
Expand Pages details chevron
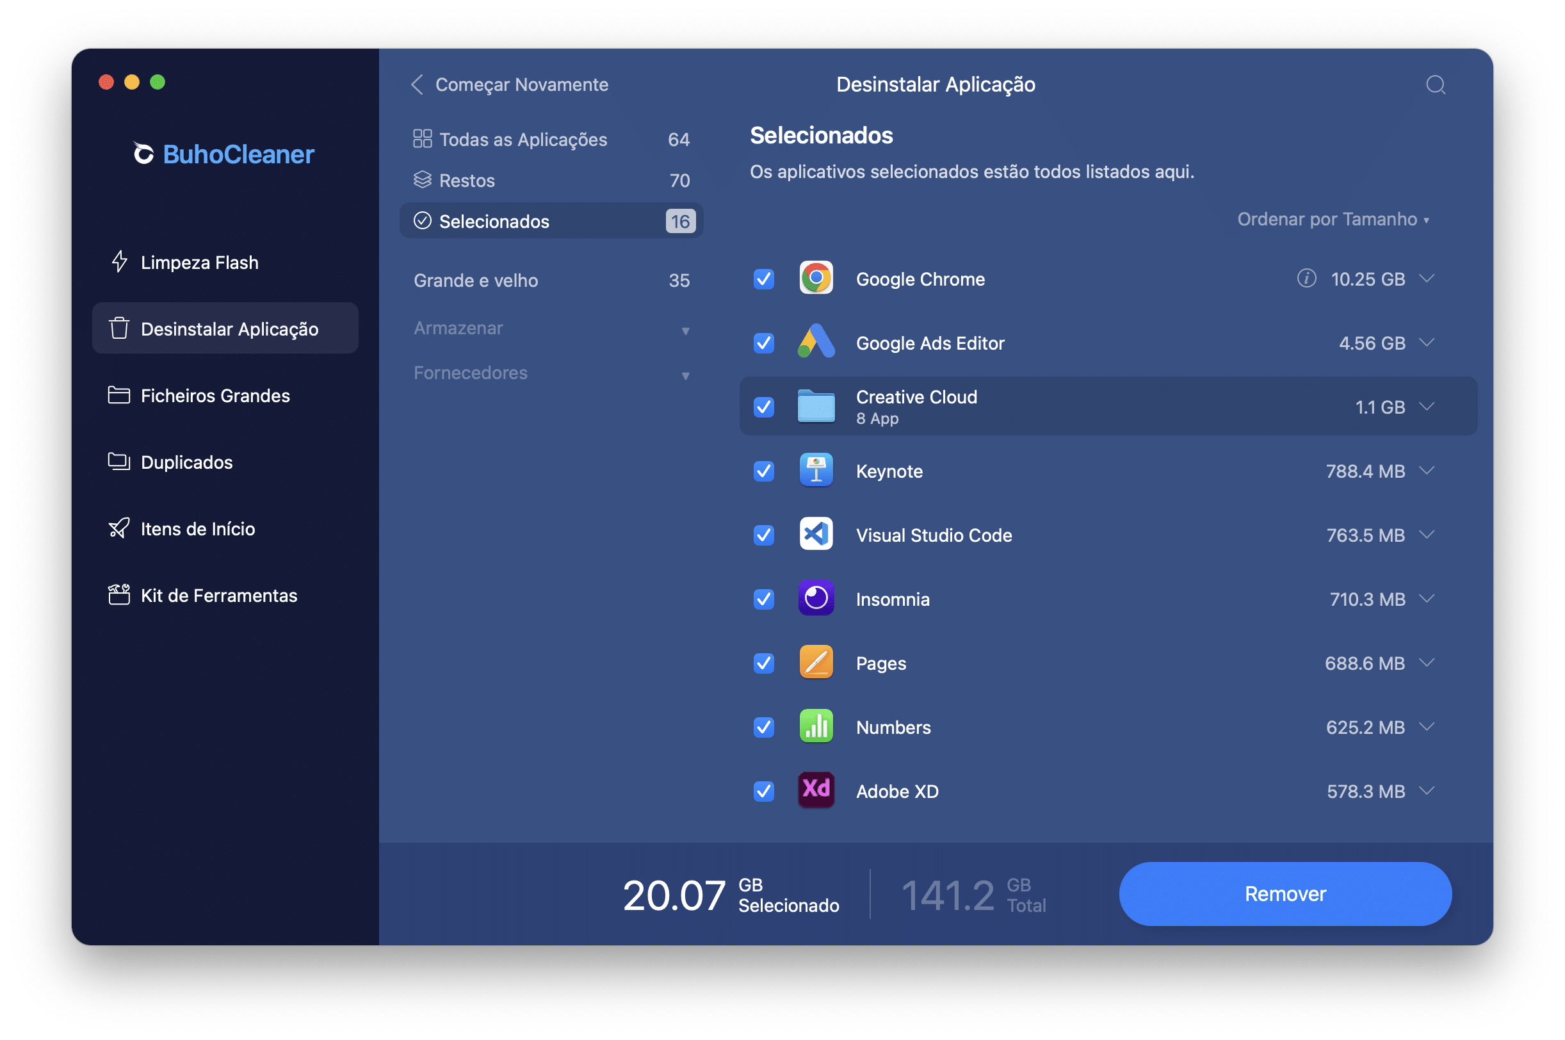[1427, 662]
